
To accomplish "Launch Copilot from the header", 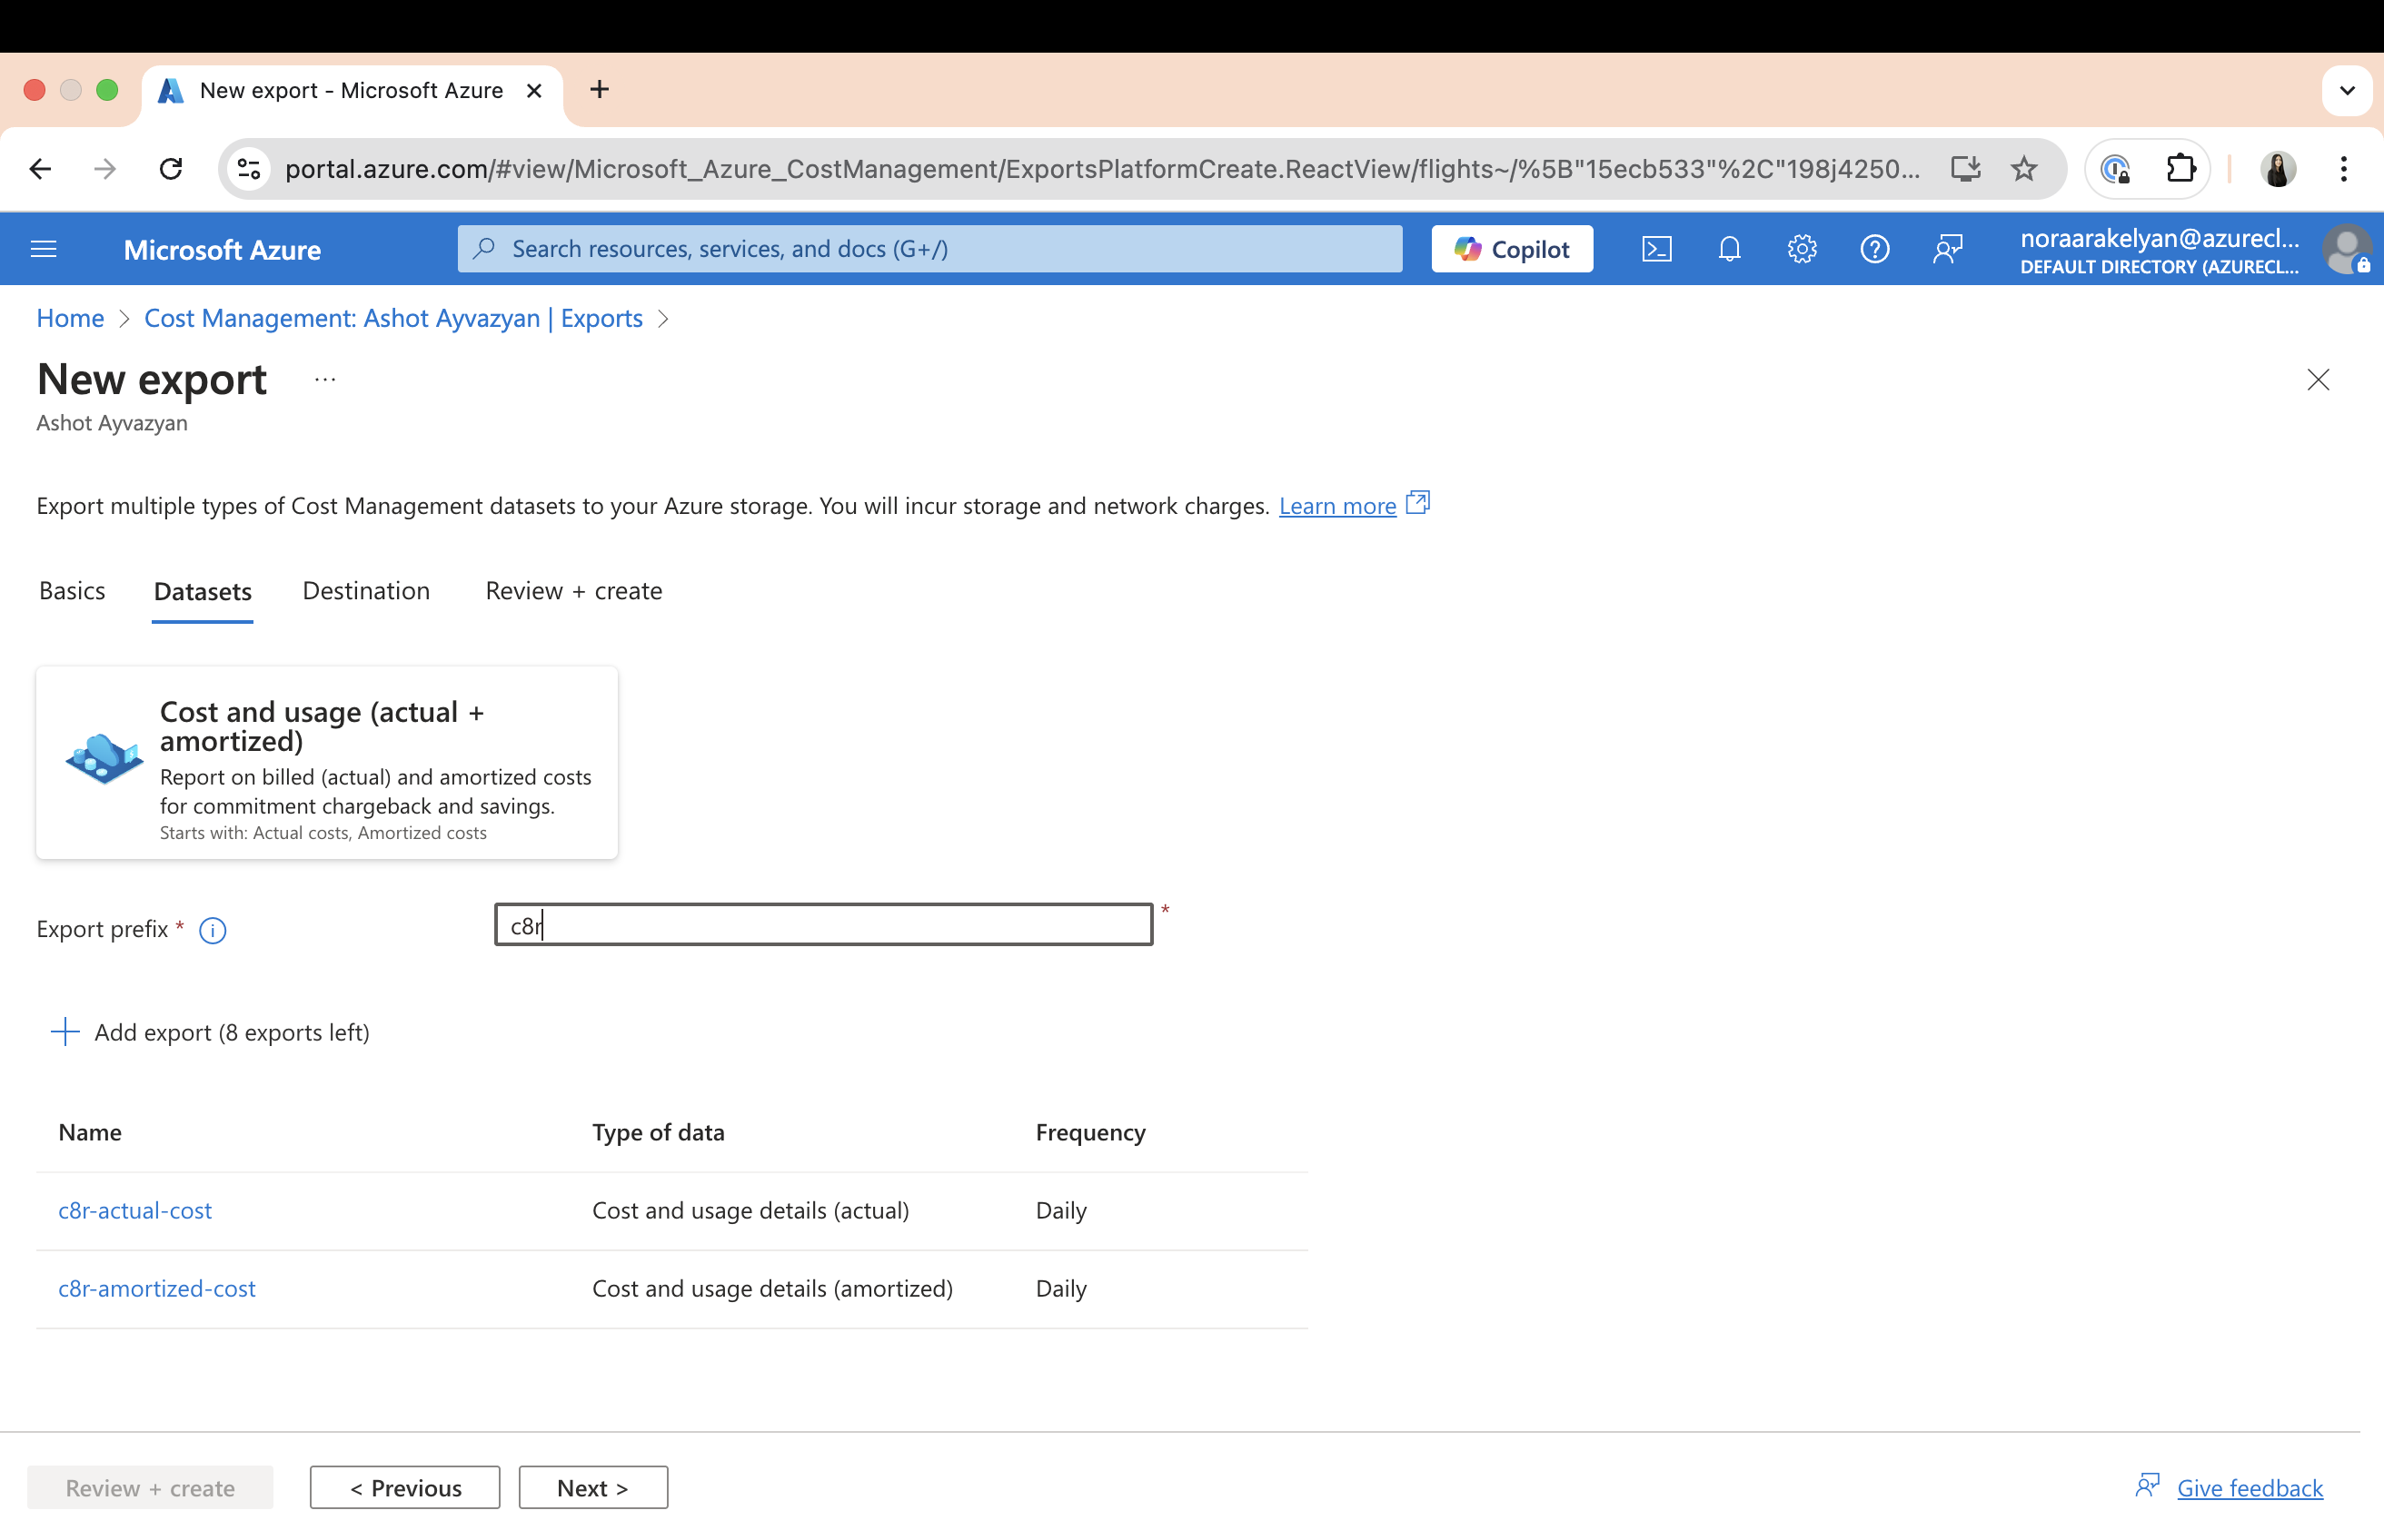I will tap(1512, 249).
